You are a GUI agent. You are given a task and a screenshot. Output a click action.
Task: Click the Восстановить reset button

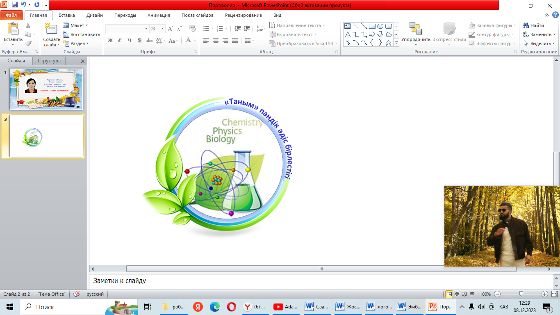pyautogui.click(x=82, y=34)
